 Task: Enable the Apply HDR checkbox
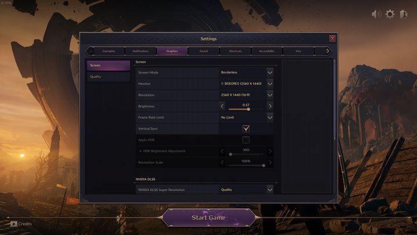(x=246, y=140)
